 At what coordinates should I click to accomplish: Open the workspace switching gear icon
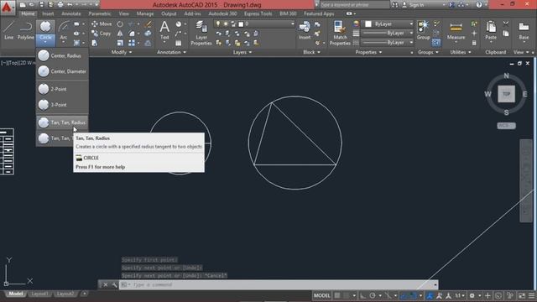[472, 295]
